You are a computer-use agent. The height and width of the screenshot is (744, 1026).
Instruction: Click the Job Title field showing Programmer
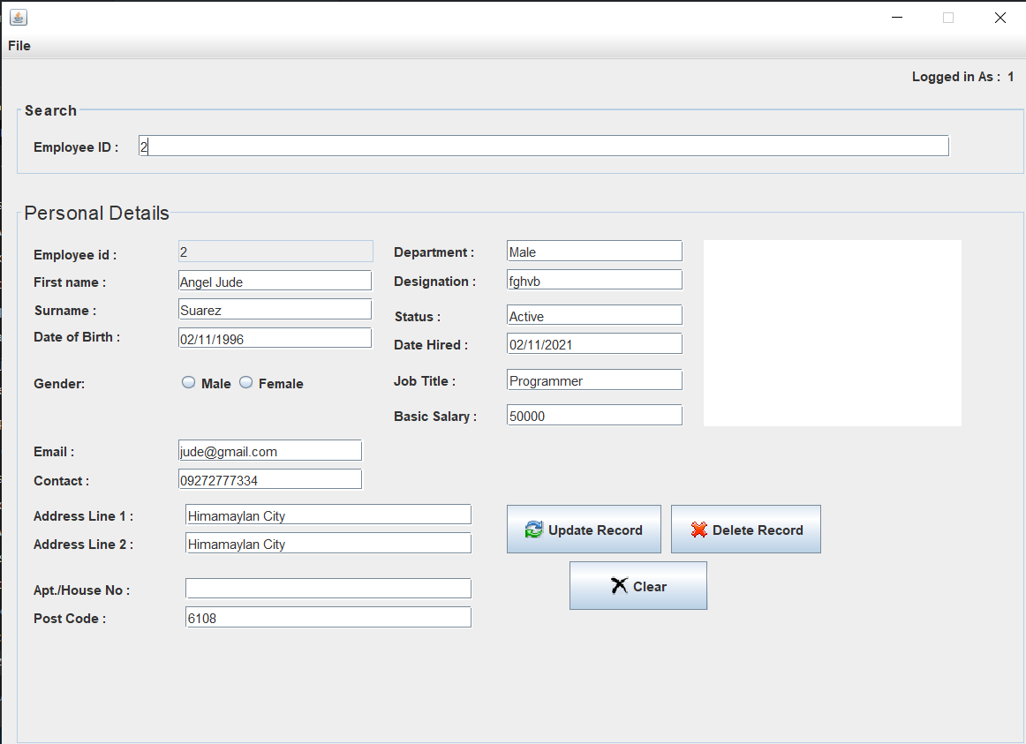[594, 380]
